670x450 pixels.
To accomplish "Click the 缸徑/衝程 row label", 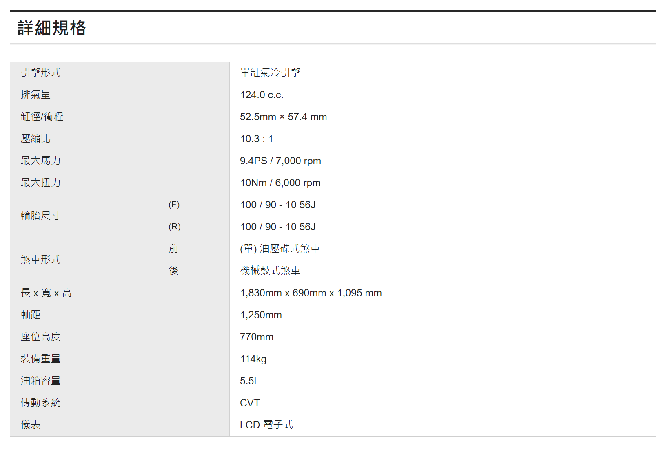I will tap(42, 117).
